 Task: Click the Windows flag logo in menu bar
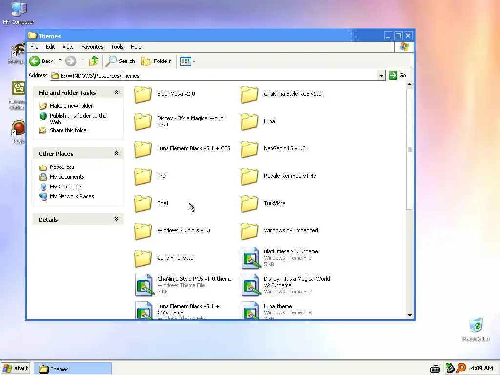404,47
